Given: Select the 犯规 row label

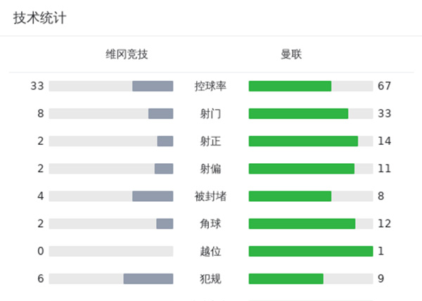Looking at the screenshot, I should (210, 278).
